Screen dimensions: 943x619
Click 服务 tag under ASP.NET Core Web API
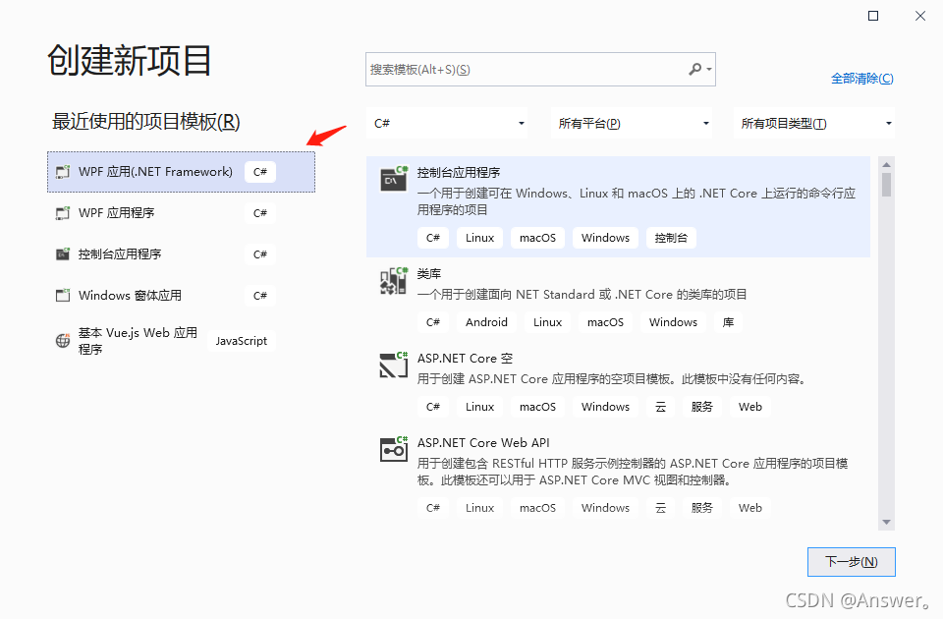(701, 508)
